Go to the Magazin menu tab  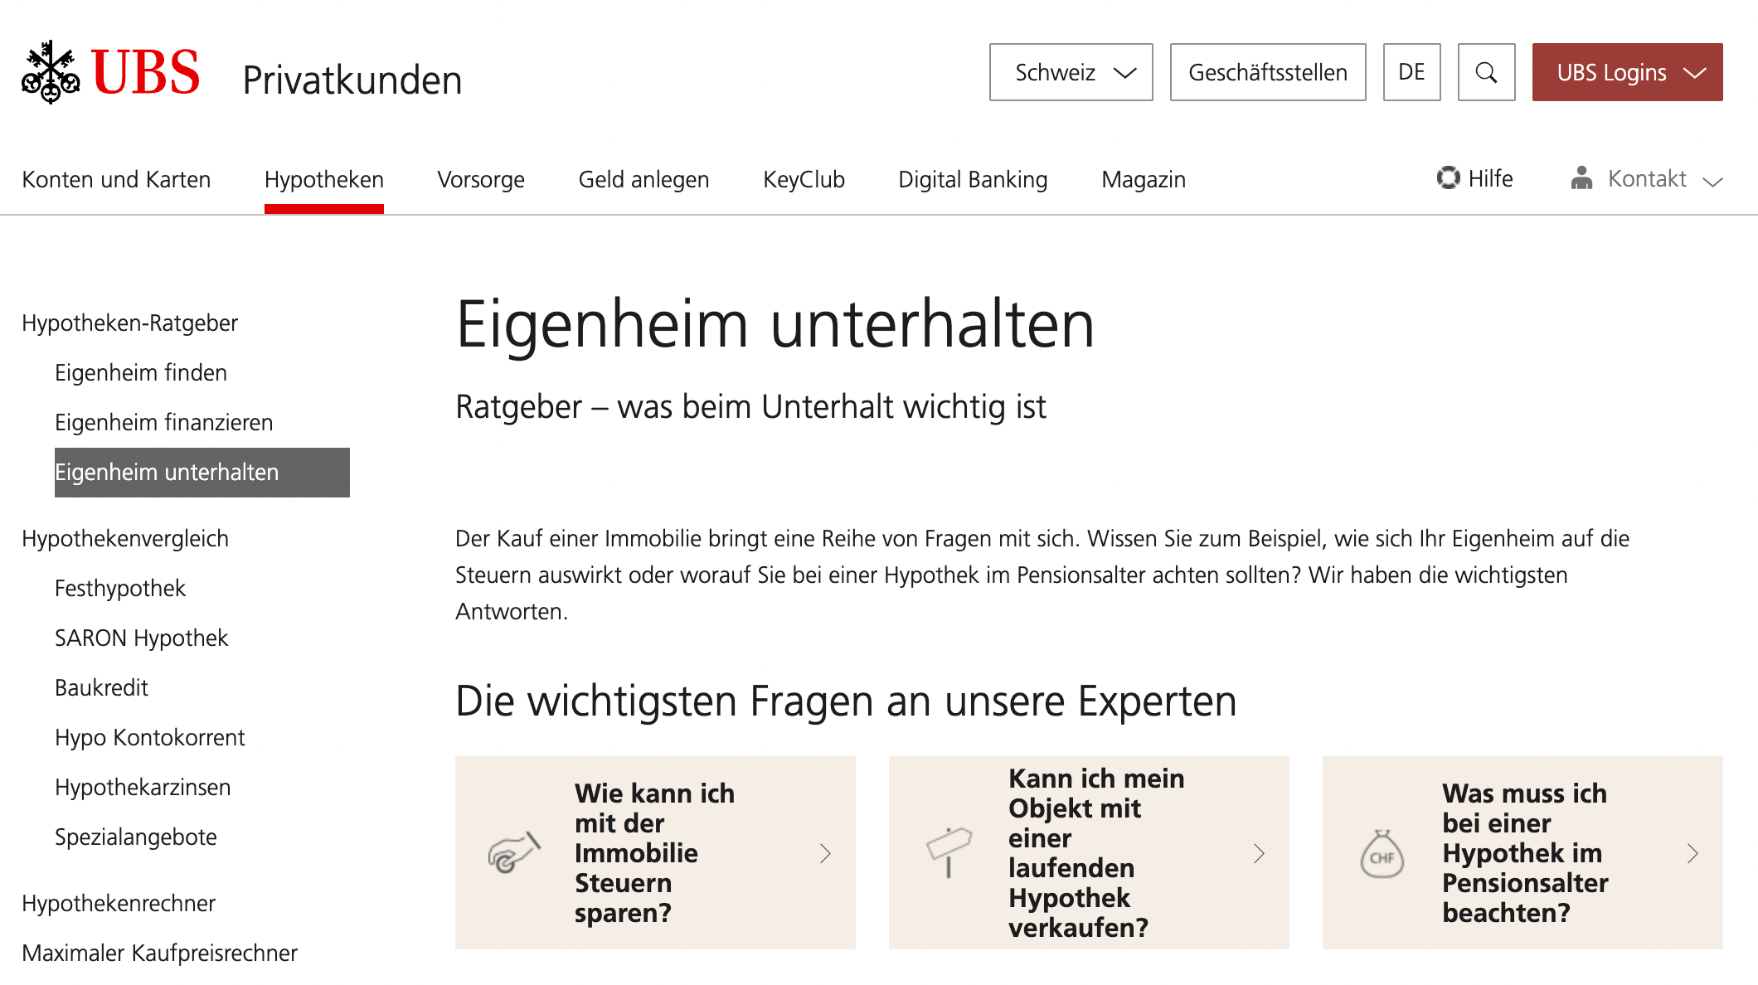click(x=1143, y=179)
